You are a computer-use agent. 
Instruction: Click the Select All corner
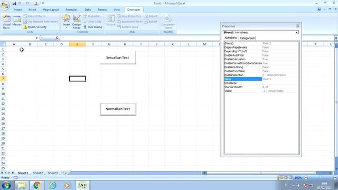[x=3, y=44]
